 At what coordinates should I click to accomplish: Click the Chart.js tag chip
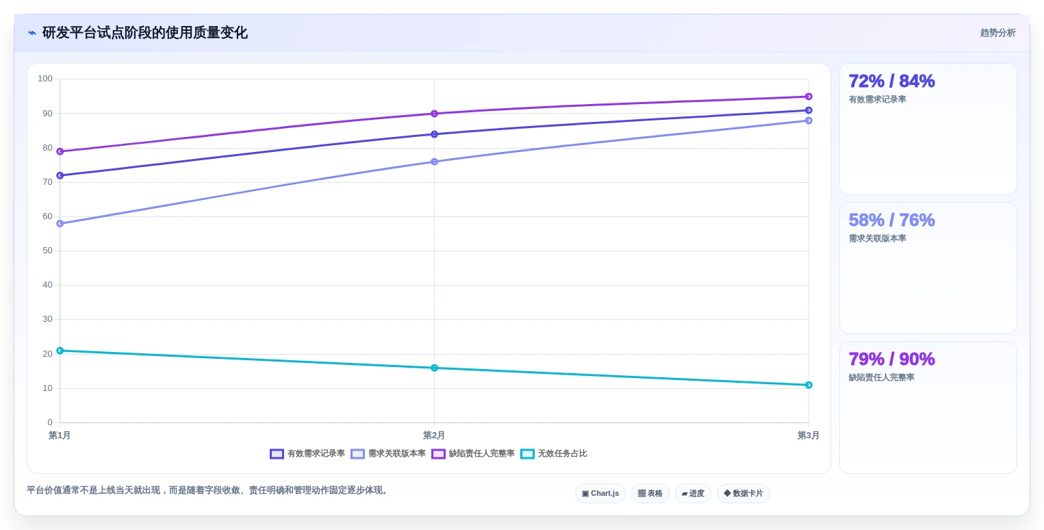click(x=600, y=494)
